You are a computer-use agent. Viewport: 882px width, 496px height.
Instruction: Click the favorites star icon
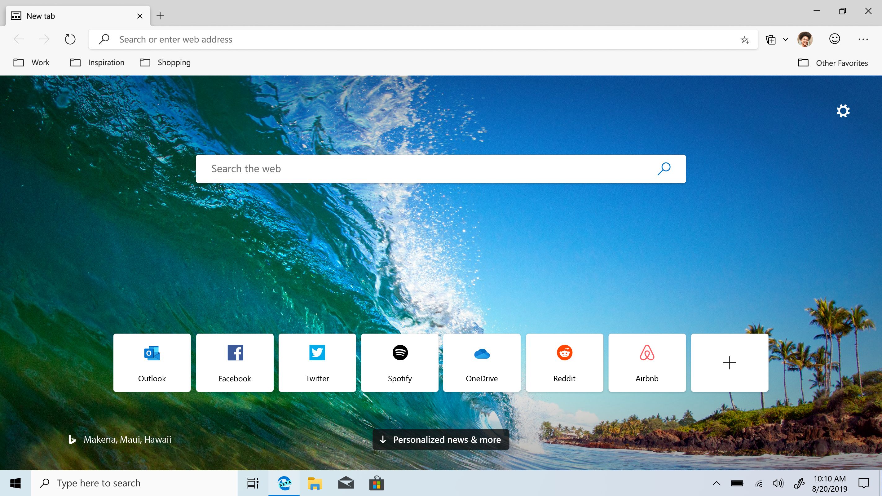click(744, 39)
